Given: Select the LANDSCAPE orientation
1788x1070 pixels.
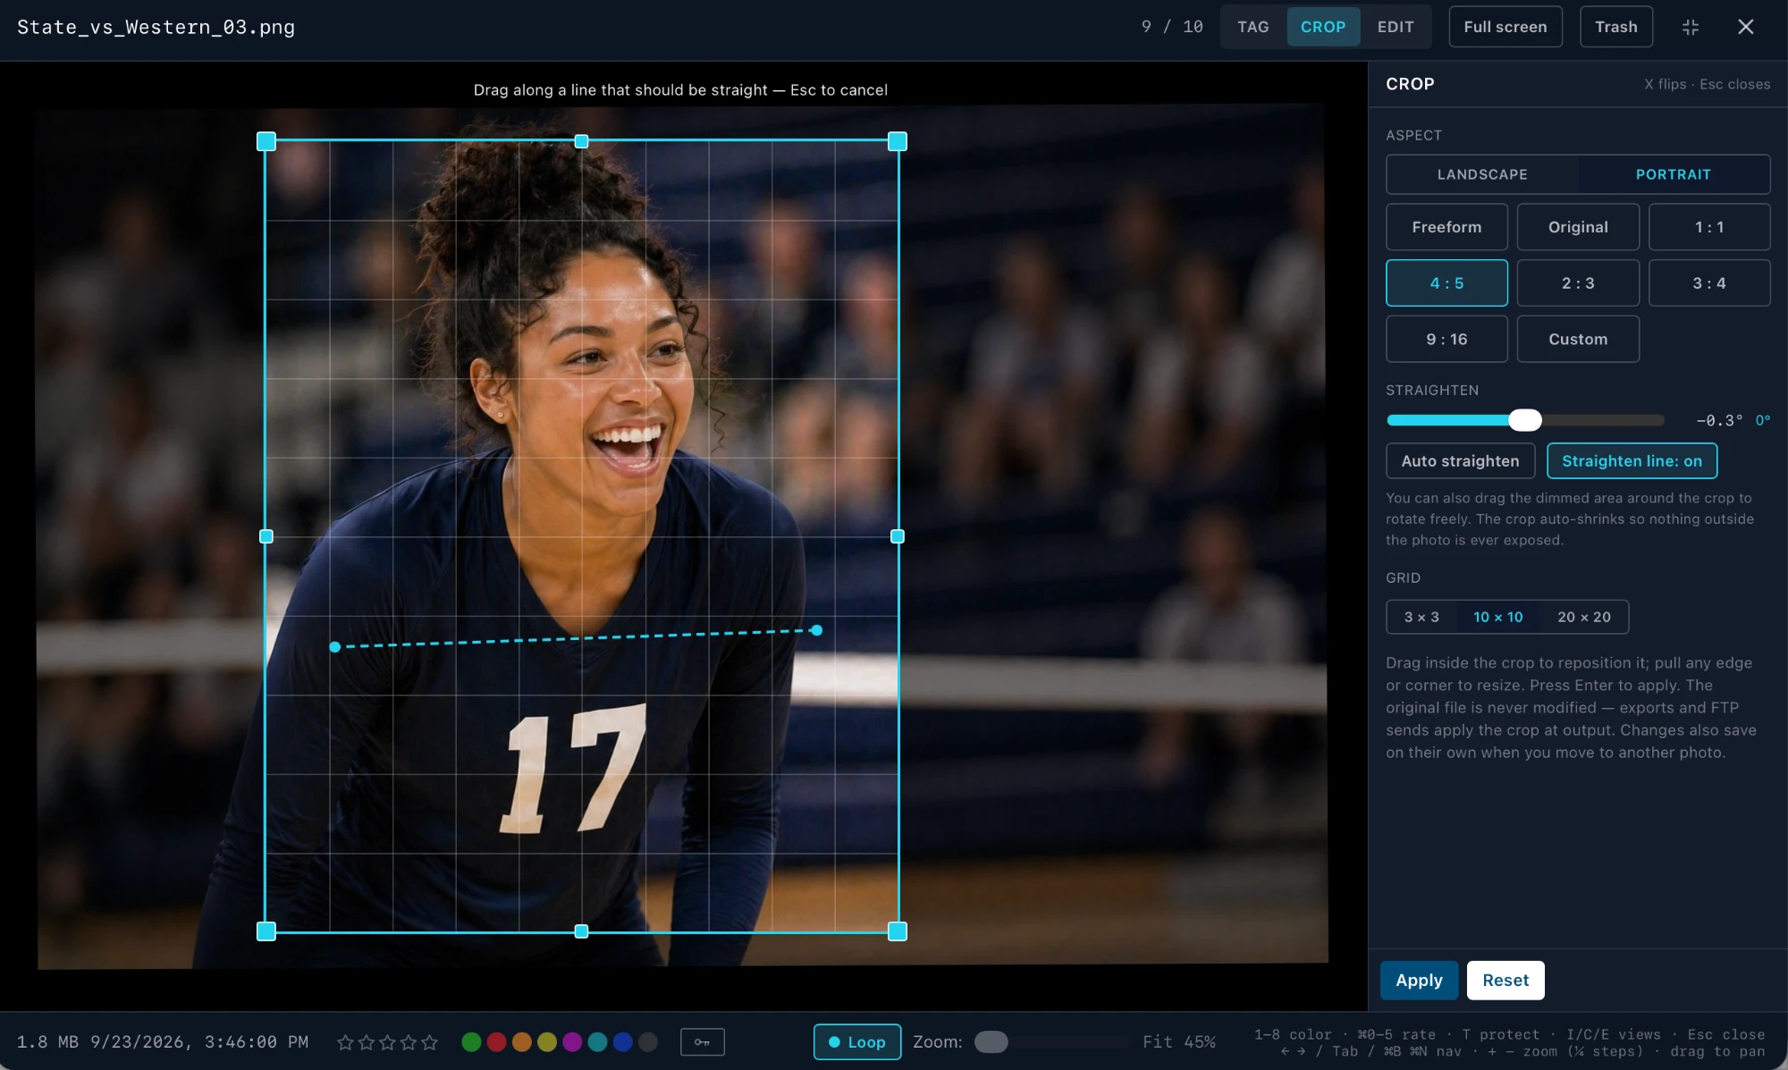Looking at the screenshot, I should (1482, 174).
